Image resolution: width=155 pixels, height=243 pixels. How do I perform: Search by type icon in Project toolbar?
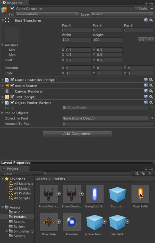pyautogui.click(x=137, y=173)
